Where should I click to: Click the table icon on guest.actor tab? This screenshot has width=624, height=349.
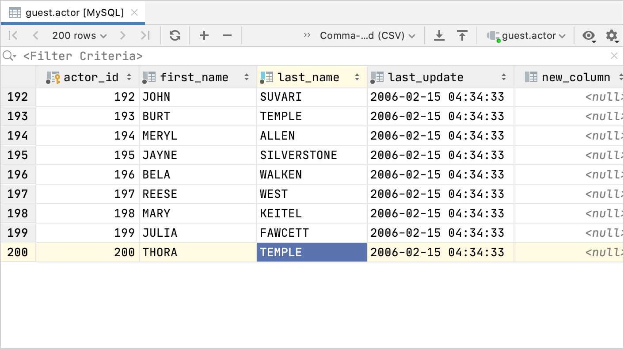[15, 13]
